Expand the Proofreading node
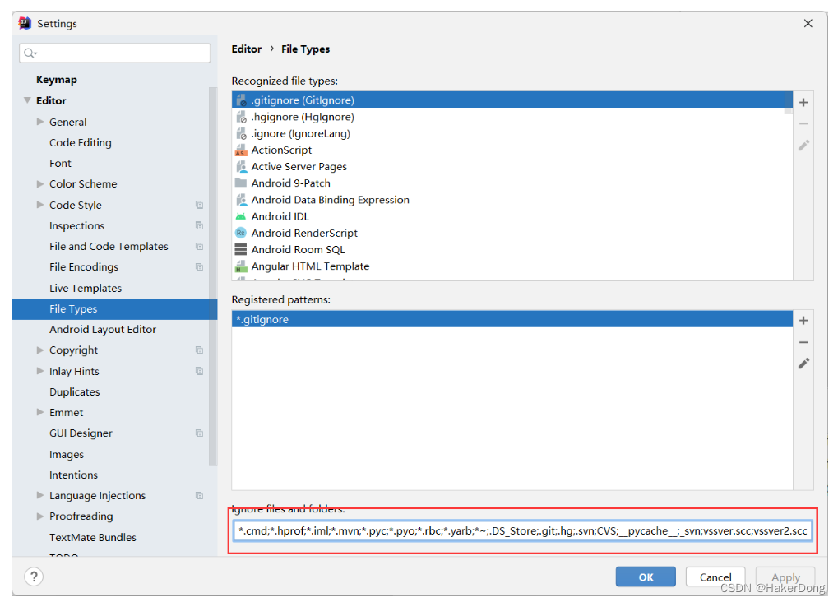838x602 pixels. (x=40, y=516)
